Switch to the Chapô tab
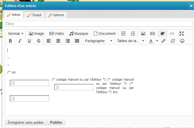The image size is (194, 128). click(34, 15)
